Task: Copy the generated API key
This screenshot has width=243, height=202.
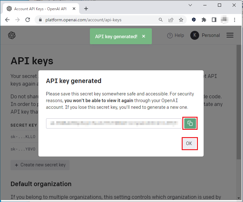Action: [190, 123]
